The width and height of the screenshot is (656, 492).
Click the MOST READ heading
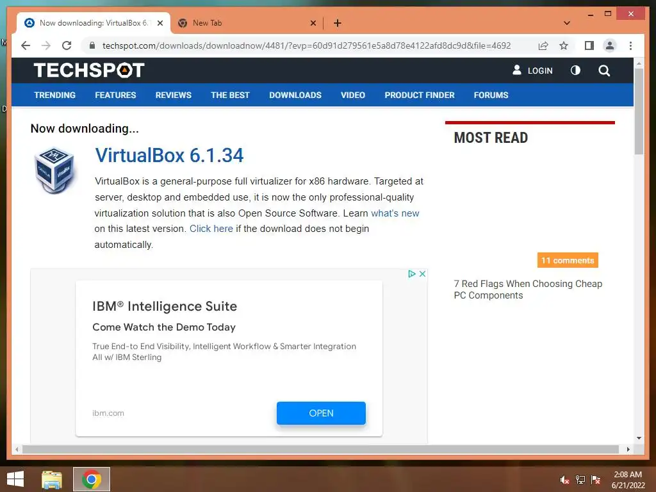pos(491,138)
